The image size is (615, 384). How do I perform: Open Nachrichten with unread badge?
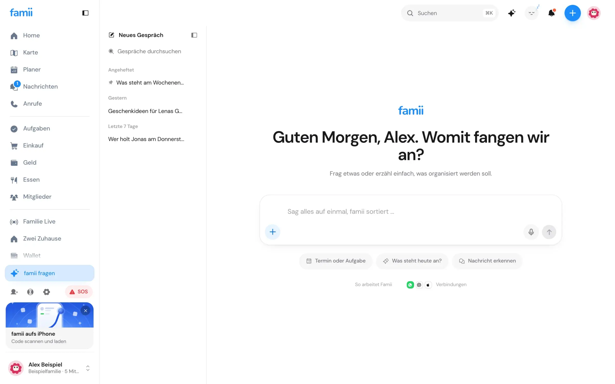[x=49, y=87]
